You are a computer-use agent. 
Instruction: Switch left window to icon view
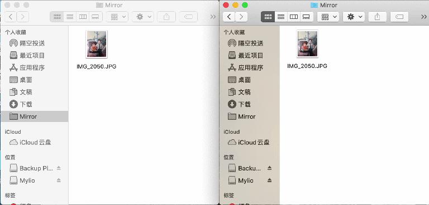coord(57,17)
